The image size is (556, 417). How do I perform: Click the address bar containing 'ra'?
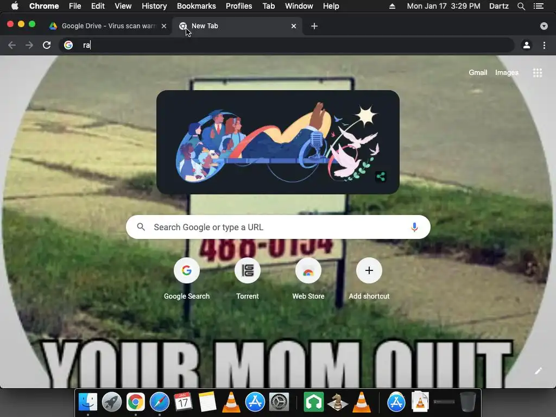point(287,45)
